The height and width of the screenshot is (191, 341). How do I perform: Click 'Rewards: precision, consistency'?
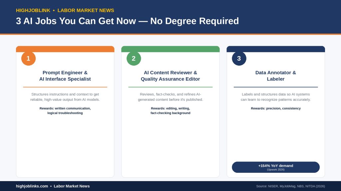click(275, 108)
